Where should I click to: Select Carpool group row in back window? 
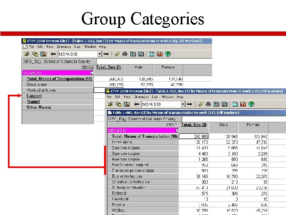point(58,96)
